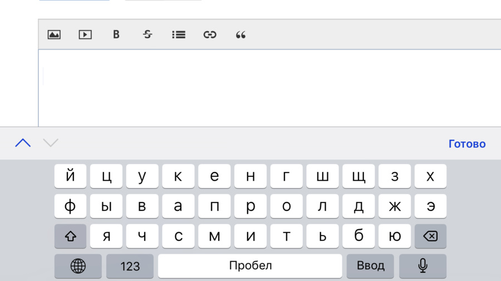
Task: Tap the backspace delete key
Action: click(430, 236)
